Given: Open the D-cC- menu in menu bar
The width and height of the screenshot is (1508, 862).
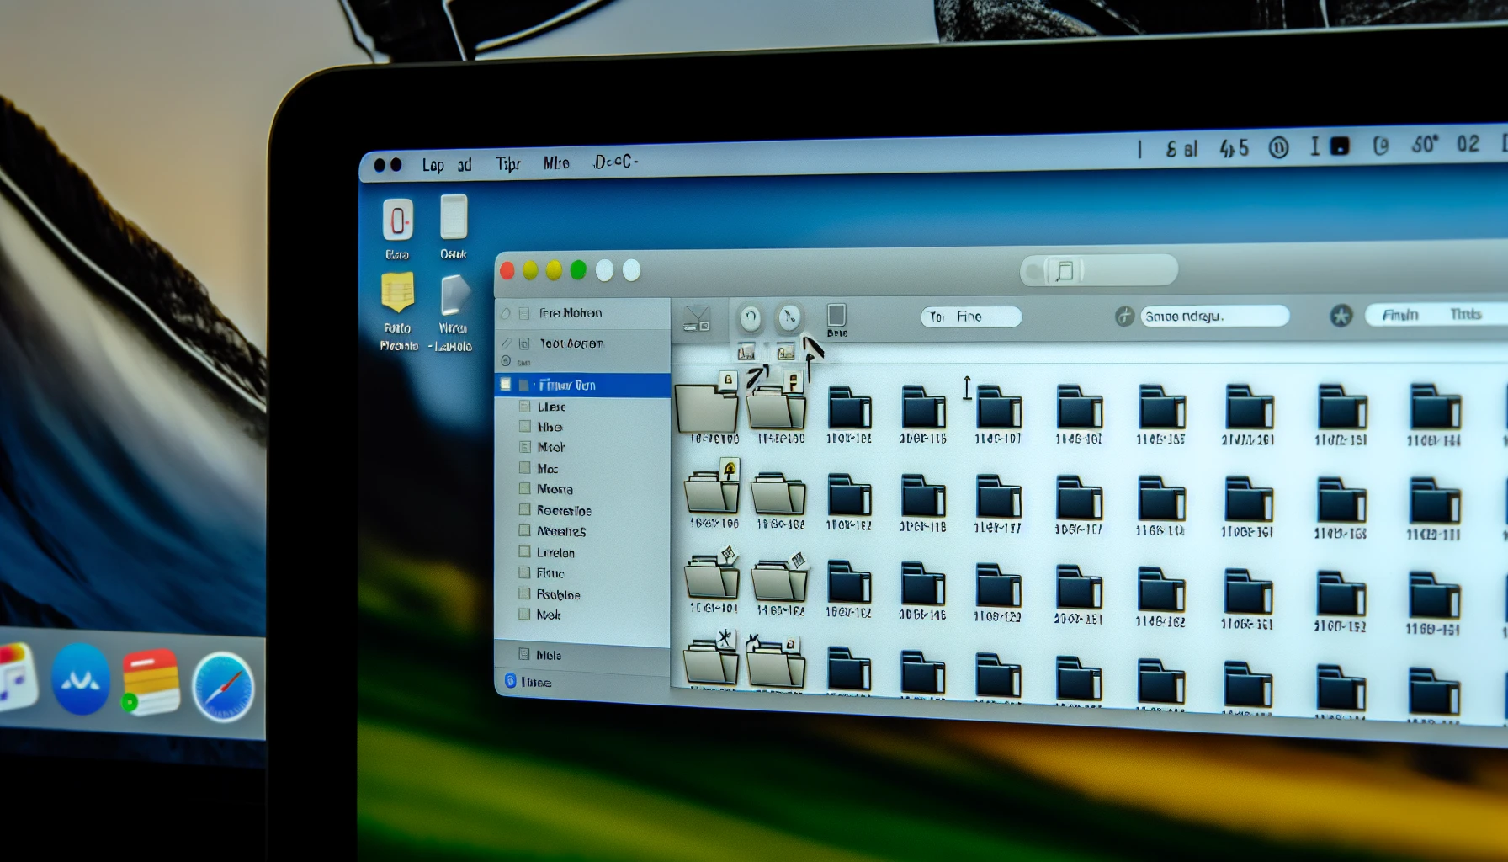Looking at the screenshot, I should 616,161.
